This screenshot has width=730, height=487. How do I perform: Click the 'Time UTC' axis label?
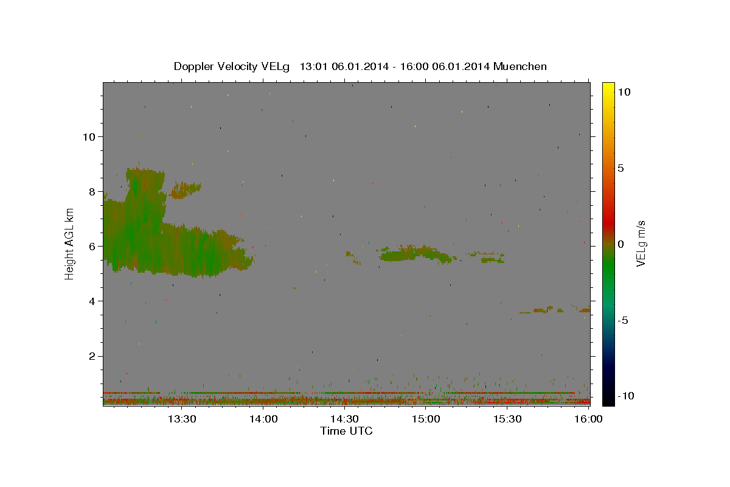[x=346, y=431]
